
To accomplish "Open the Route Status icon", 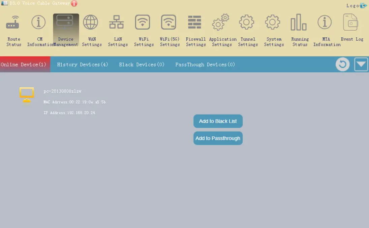I will point(12,23).
